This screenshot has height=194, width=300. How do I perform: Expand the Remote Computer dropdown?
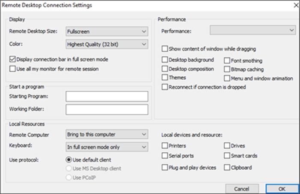[107, 134]
